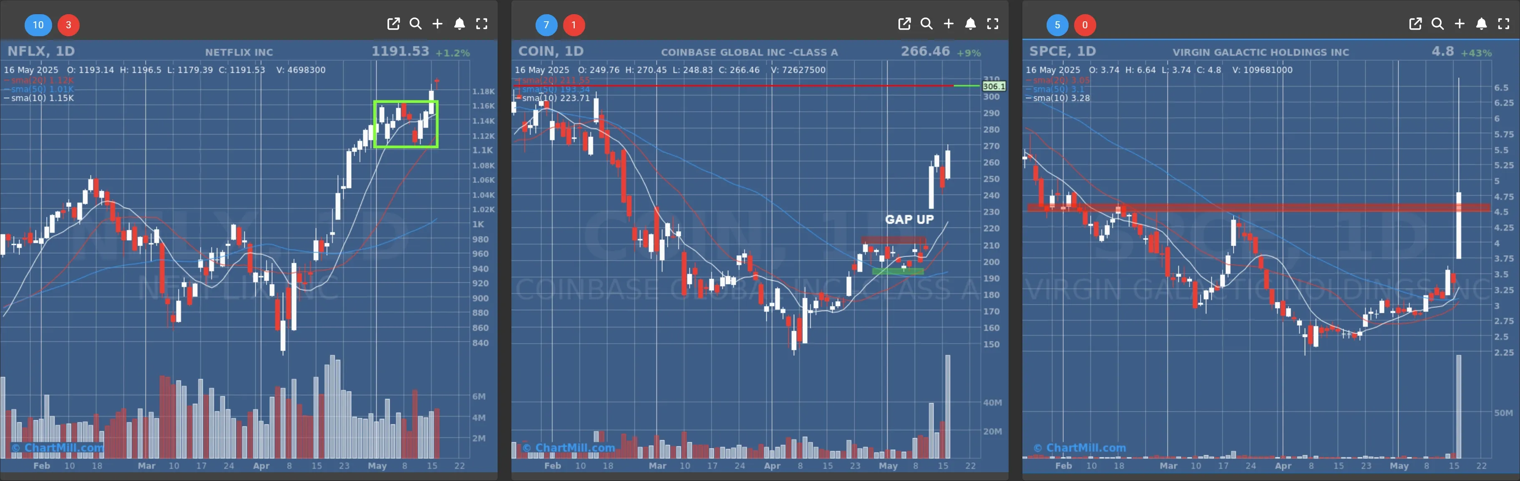1520x481 pixels.
Task: Add SPCE with the plus icon
Action: pyautogui.click(x=1459, y=24)
